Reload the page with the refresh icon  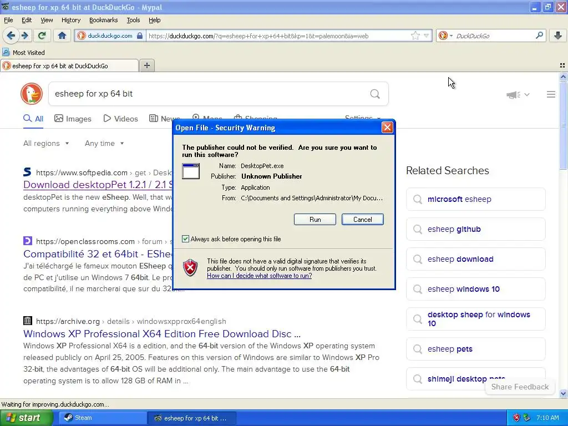point(42,35)
